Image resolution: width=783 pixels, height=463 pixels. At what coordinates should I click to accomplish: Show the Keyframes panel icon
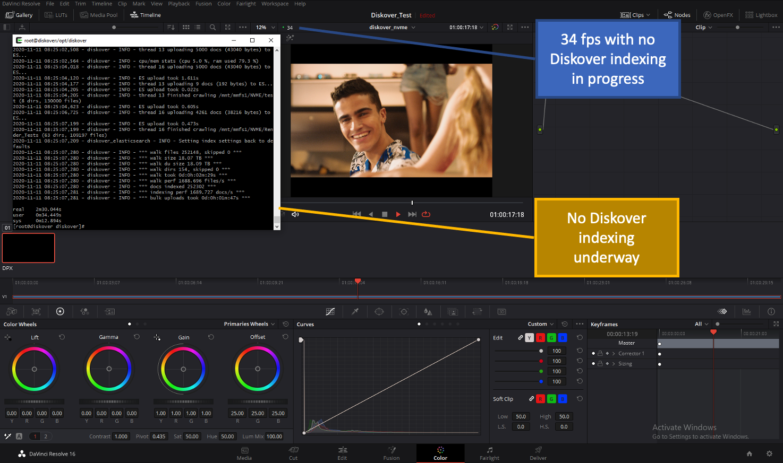click(x=722, y=312)
